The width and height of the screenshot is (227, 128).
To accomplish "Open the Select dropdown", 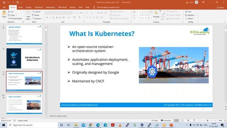I will [189, 18].
